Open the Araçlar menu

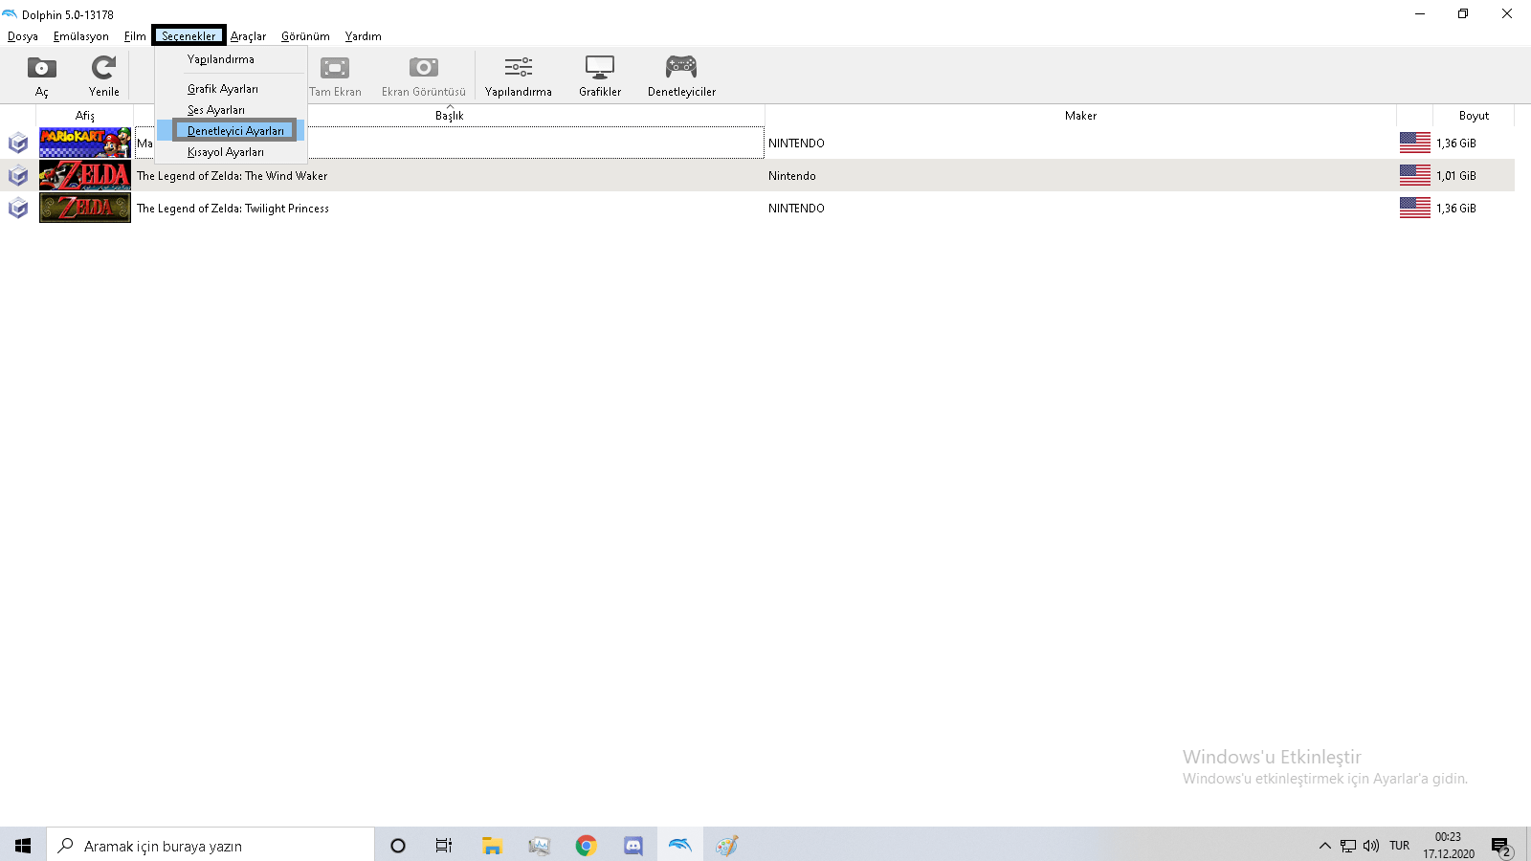point(248,36)
